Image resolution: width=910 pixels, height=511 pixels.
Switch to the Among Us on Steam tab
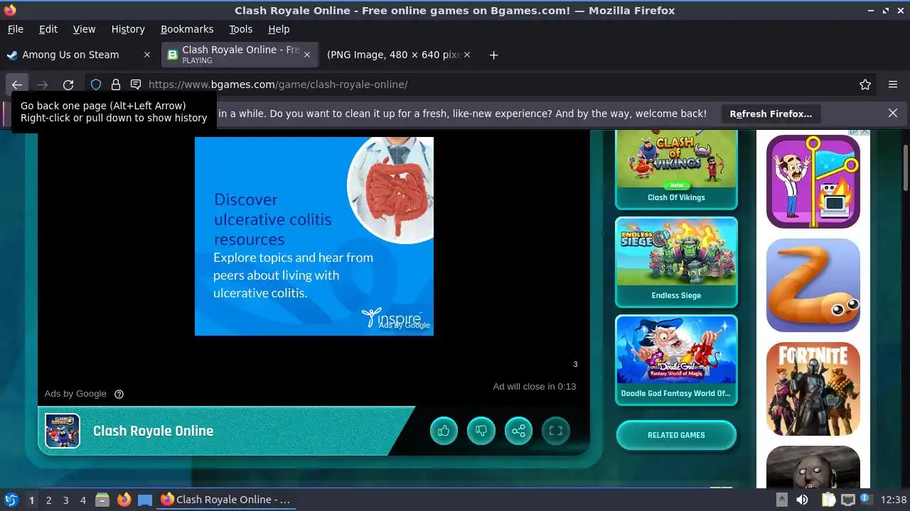[80, 55]
